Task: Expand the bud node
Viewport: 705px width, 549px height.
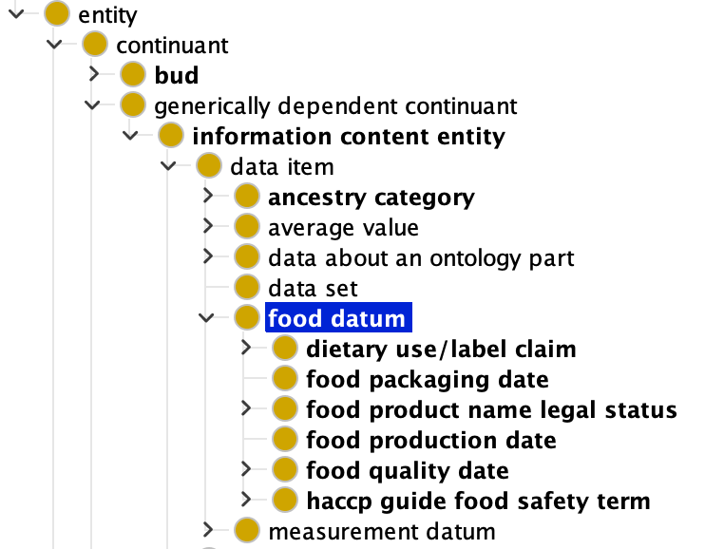Action: (93, 74)
